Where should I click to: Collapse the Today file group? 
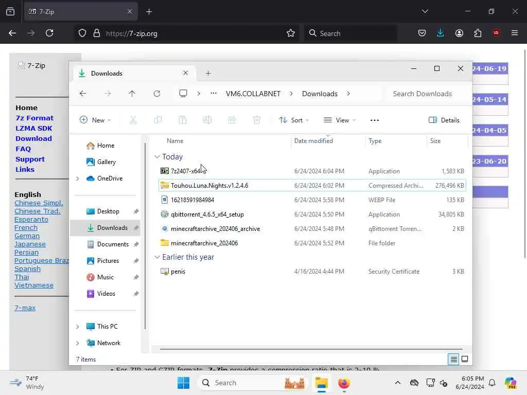click(x=157, y=157)
